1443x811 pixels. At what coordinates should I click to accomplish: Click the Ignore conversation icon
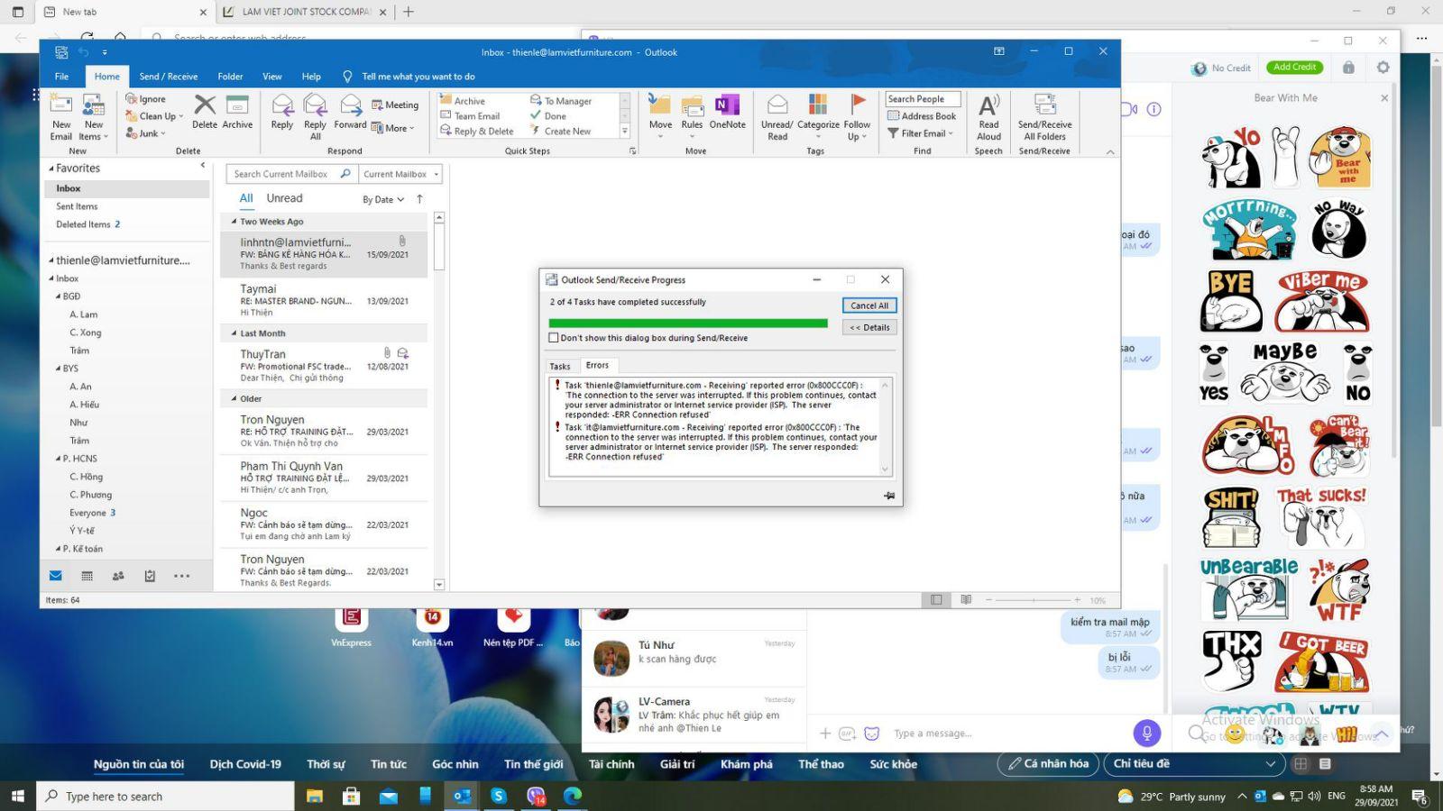point(132,99)
